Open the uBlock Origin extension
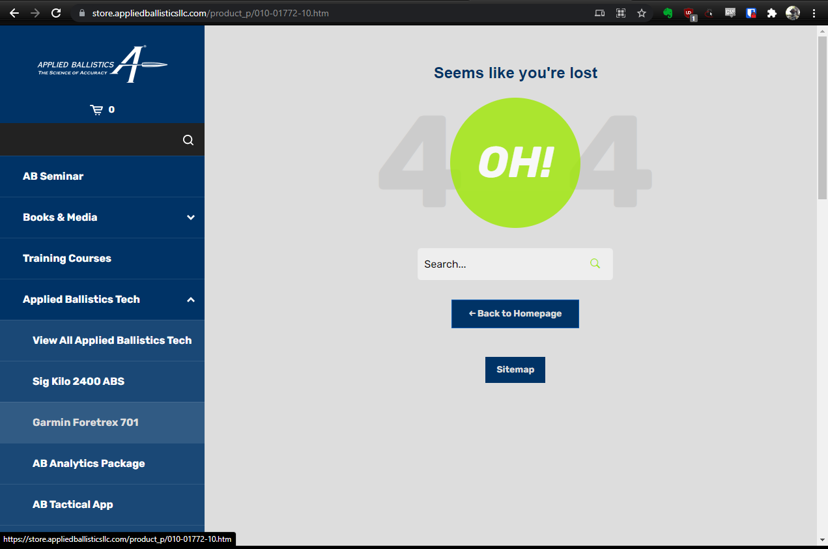Viewport: 828px width, 549px height. [689, 13]
